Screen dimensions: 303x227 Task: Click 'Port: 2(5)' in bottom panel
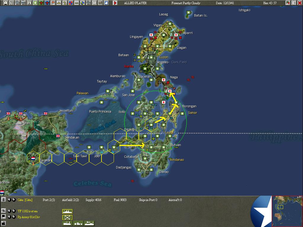point(49,200)
